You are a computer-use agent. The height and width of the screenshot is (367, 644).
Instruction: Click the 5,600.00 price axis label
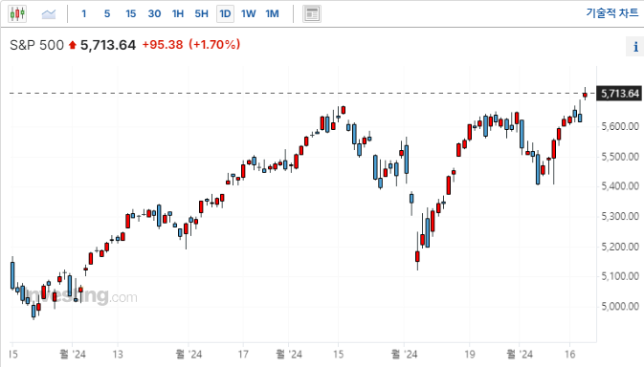point(620,127)
